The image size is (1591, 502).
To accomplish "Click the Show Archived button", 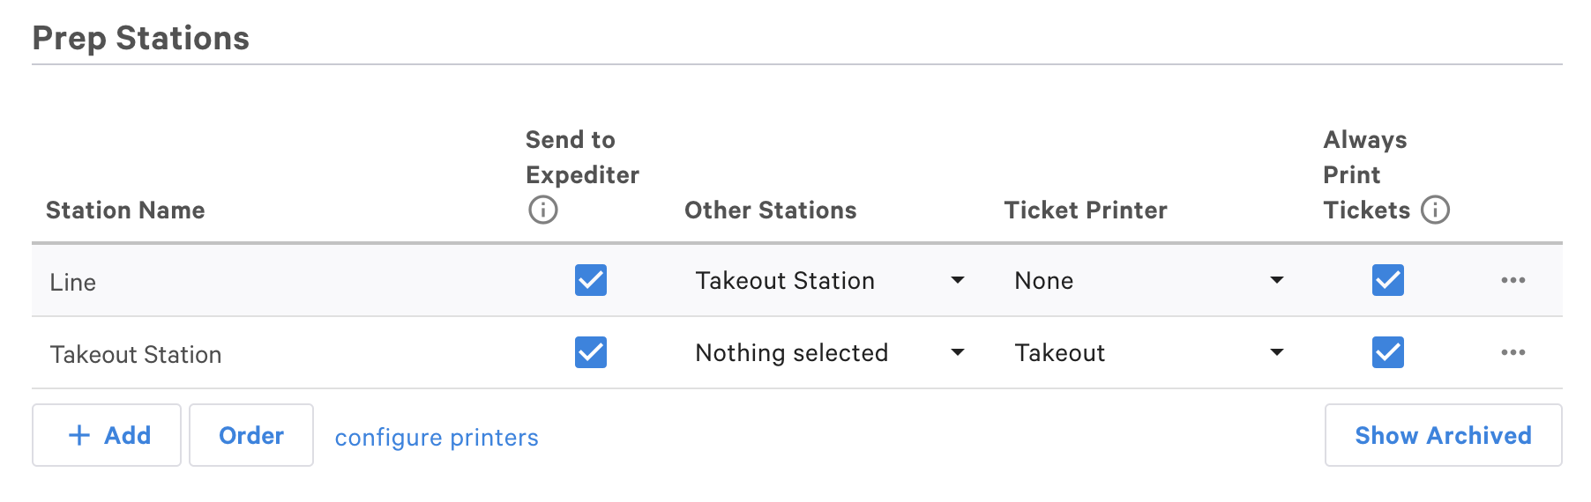I will [x=1443, y=435].
